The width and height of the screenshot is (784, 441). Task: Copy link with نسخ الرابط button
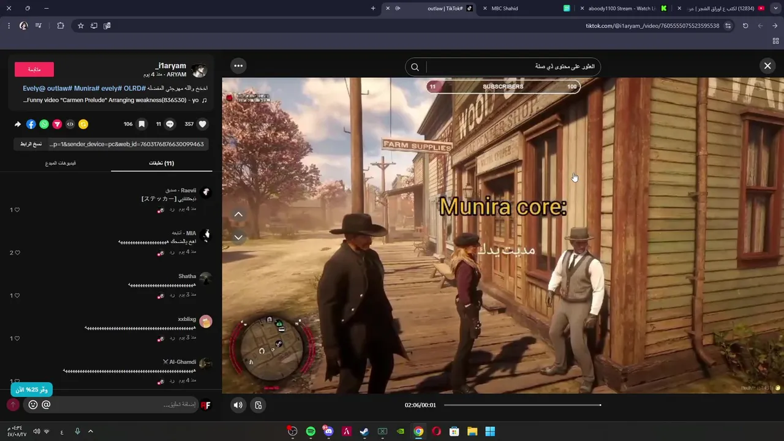(x=31, y=144)
